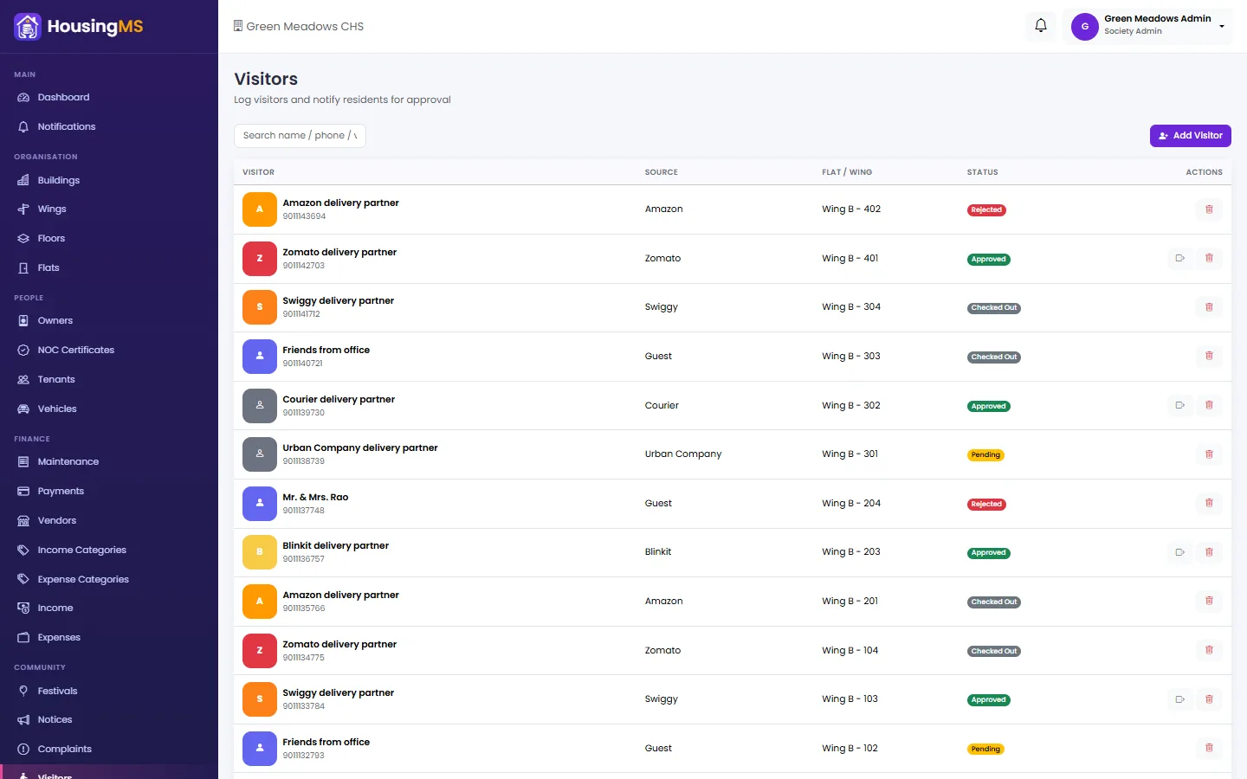Click the Amazon avatar for Wing B - 402
1247x779 pixels.
(x=260, y=209)
